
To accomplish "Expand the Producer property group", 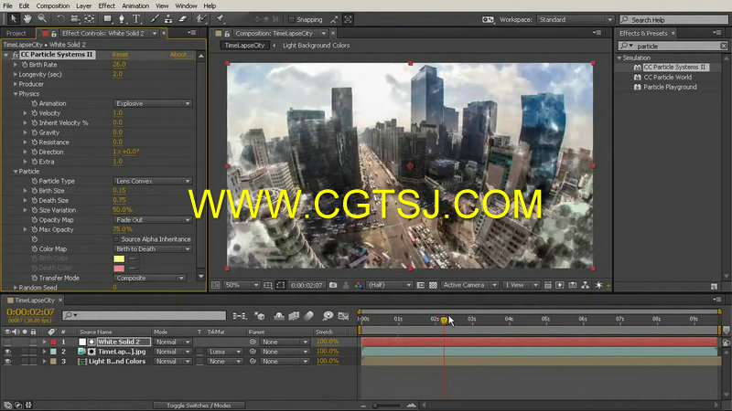I will tap(16, 84).
